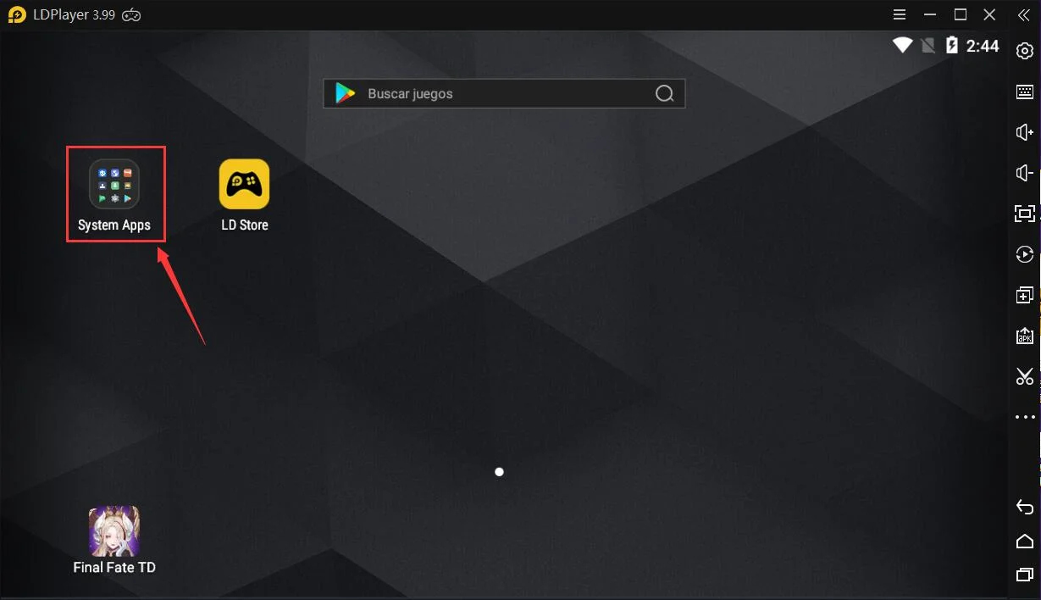
Task: Click the Google Play logo in search bar
Action: [345, 93]
